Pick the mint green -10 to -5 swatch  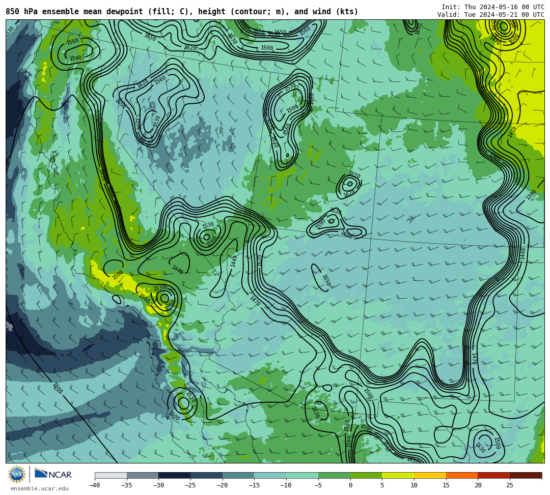click(302, 475)
